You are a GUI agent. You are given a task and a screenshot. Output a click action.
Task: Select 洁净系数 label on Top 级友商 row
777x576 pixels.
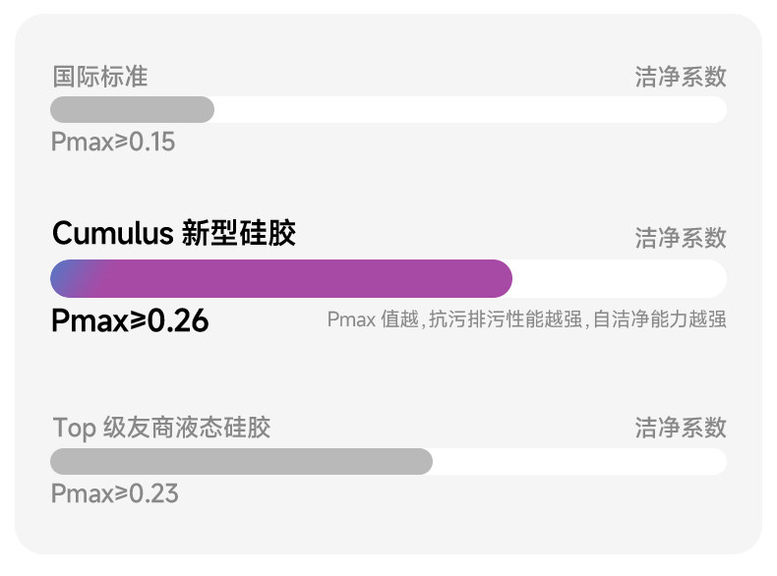tap(681, 428)
